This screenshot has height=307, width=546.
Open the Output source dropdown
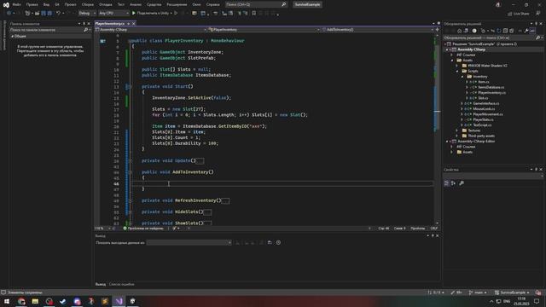(189, 242)
